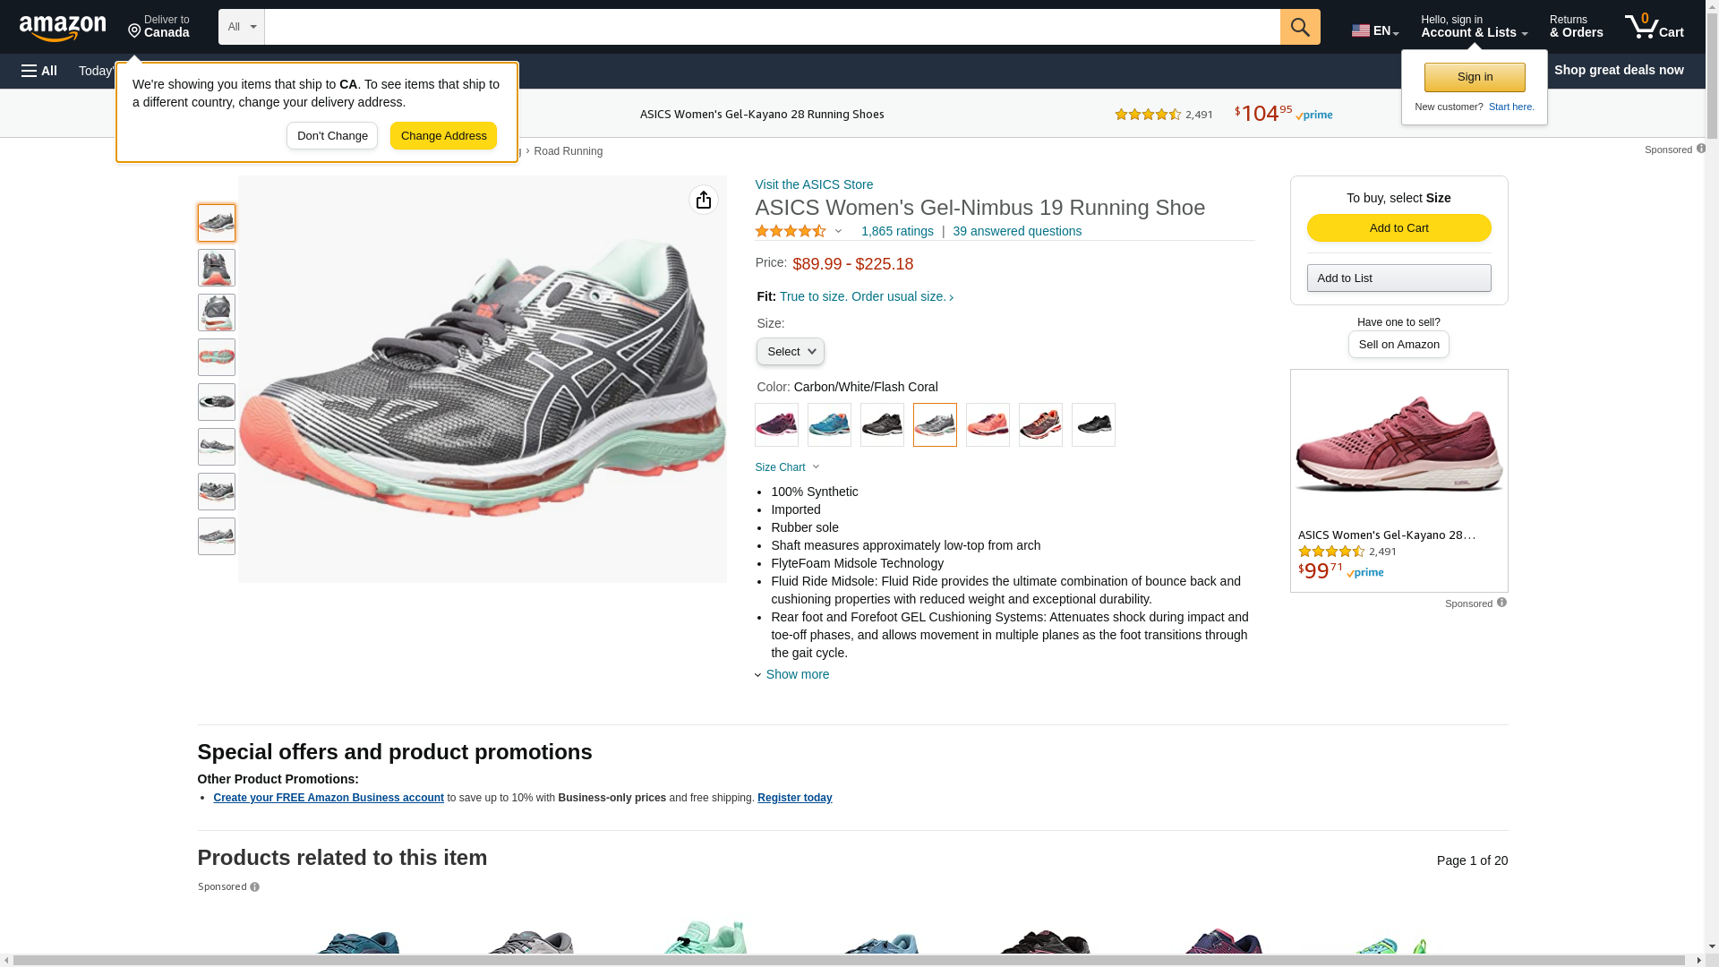The width and height of the screenshot is (1719, 967).
Task: Open the All hamburger menu
Action: tap(39, 71)
